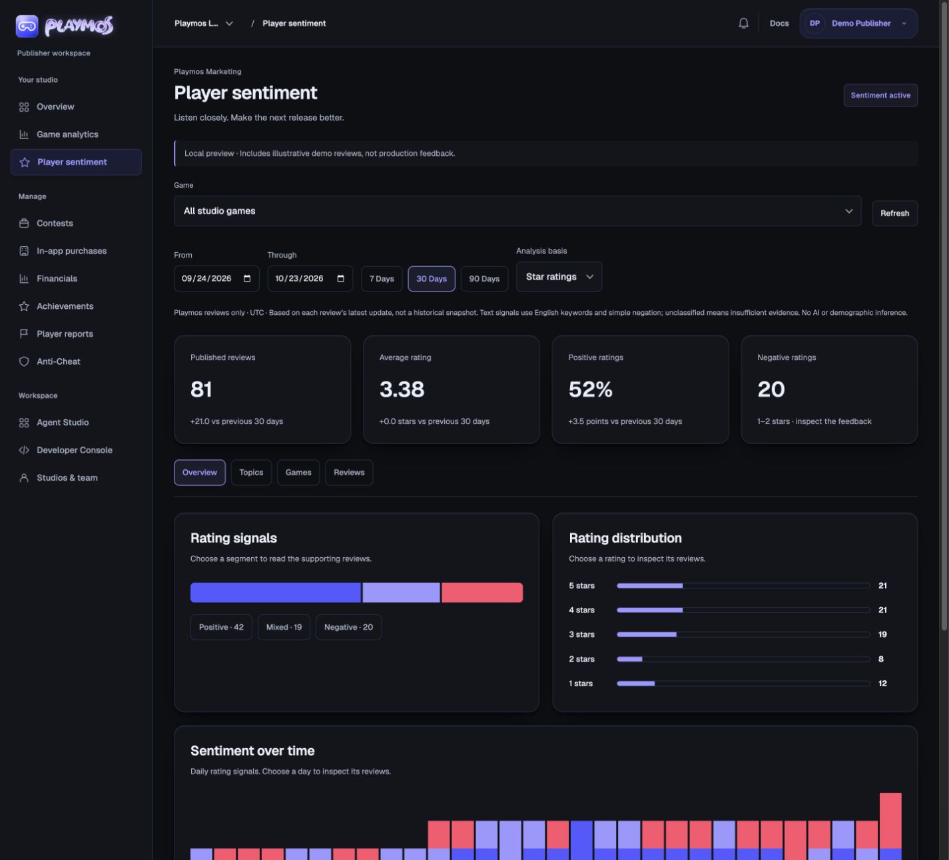Open Game analytics in sidebar

76,134
